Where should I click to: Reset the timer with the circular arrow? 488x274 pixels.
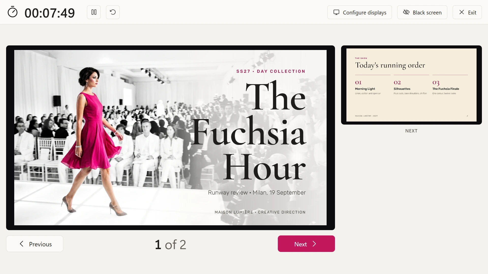[x=113, y=12]
